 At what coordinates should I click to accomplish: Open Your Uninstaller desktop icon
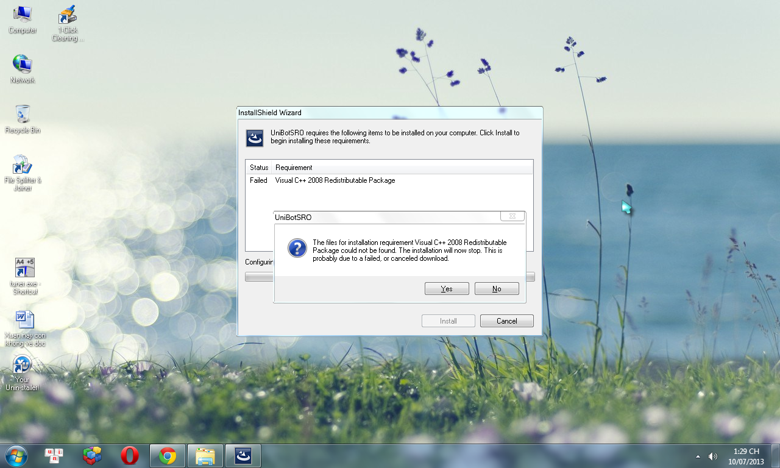click(x=23, y=373)
